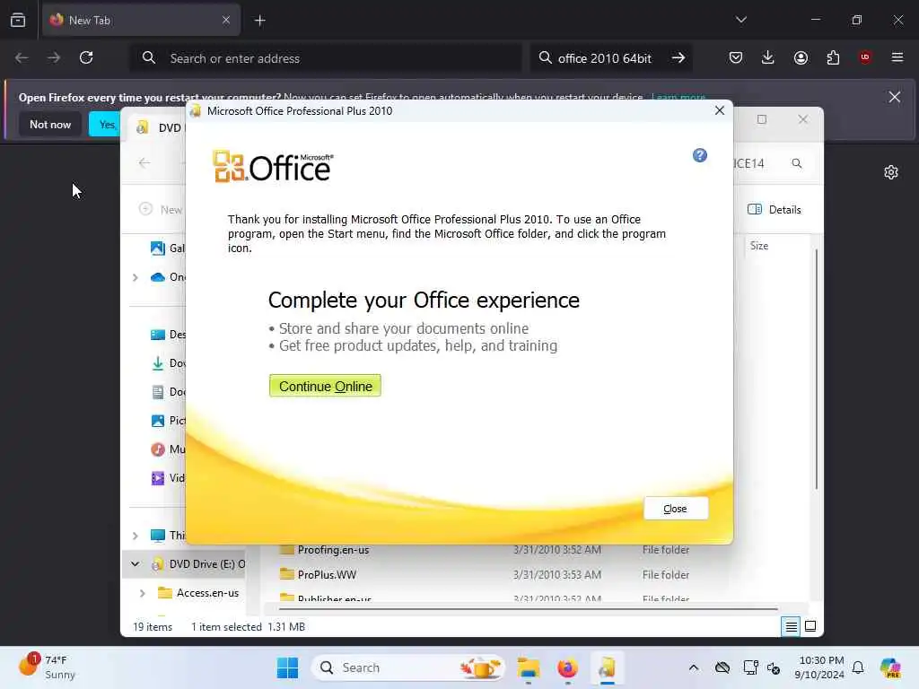Open File Explorer from the taskbar

528,667
